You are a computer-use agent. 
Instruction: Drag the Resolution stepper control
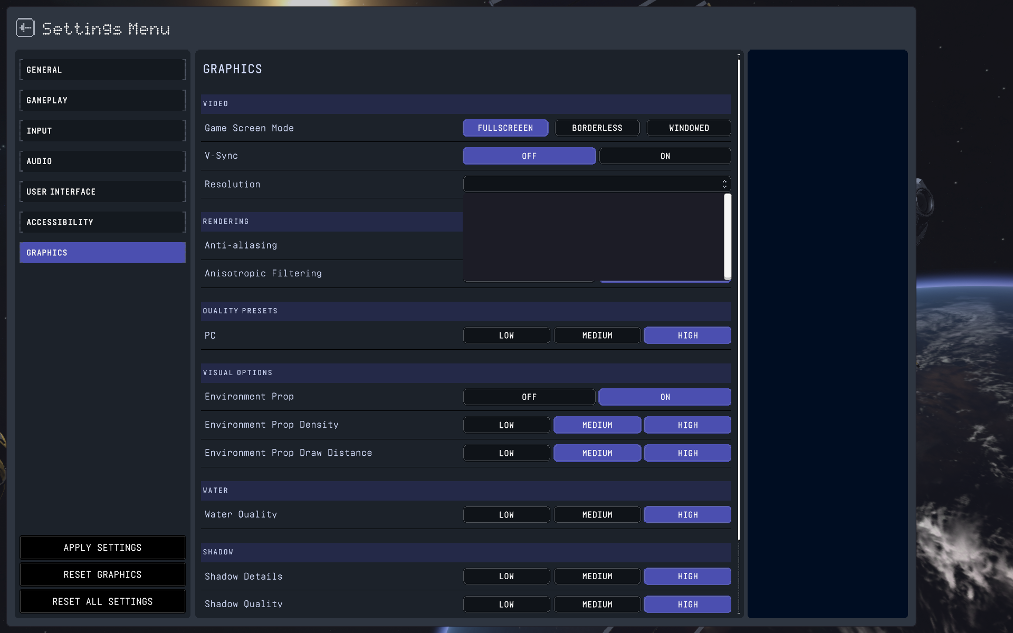724,184
